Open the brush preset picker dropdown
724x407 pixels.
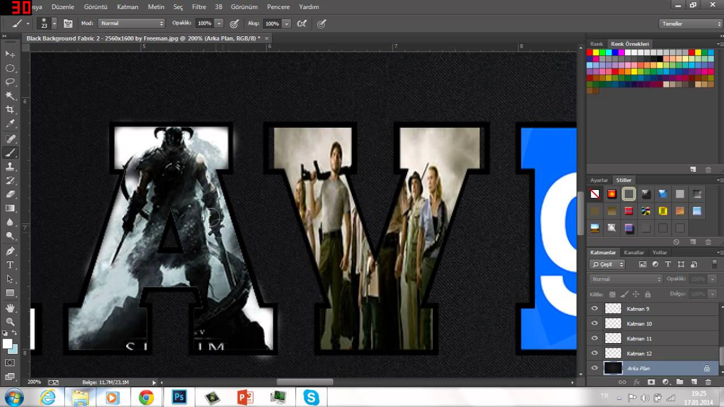(x=54, y=24)
